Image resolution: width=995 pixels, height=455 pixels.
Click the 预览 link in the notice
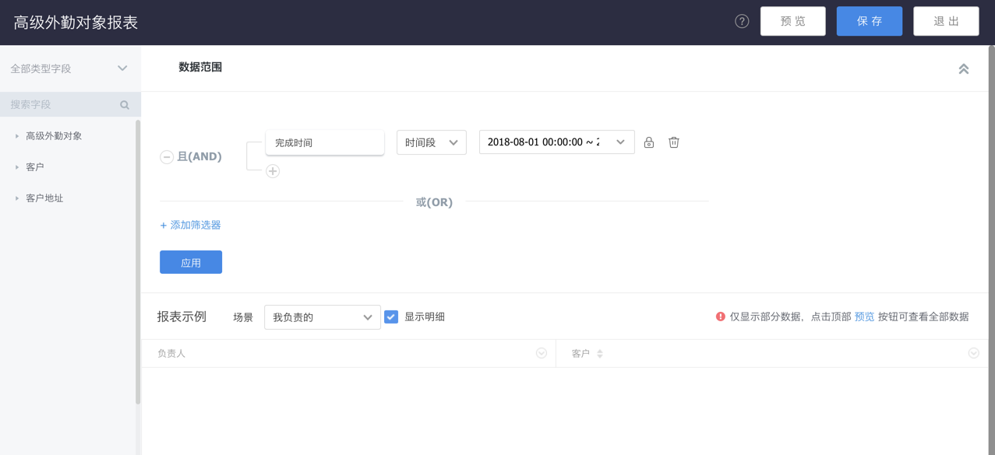(x=864, y=317)
